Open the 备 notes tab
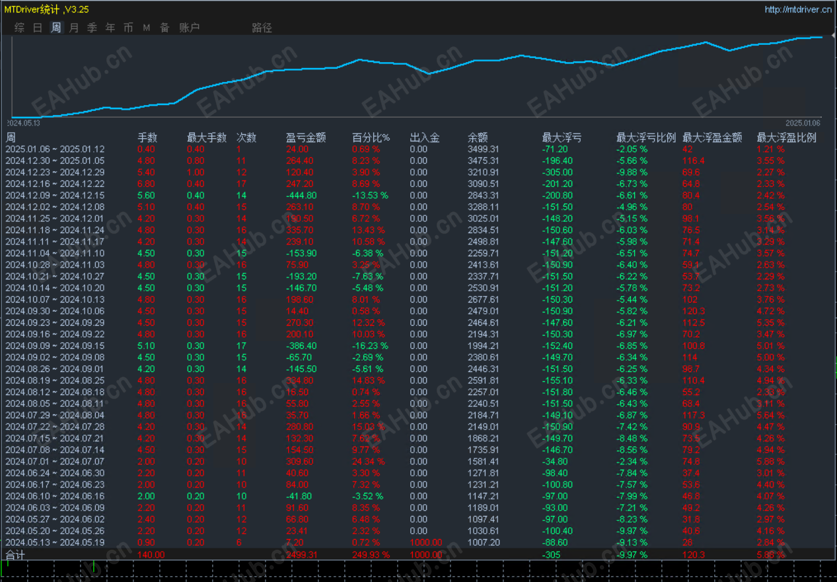 coord(164,28)
